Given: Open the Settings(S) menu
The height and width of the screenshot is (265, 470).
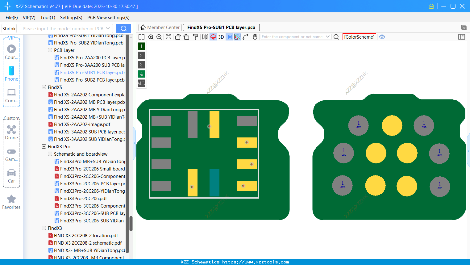Looking at the screenshot, I should [x=71, y=18].
